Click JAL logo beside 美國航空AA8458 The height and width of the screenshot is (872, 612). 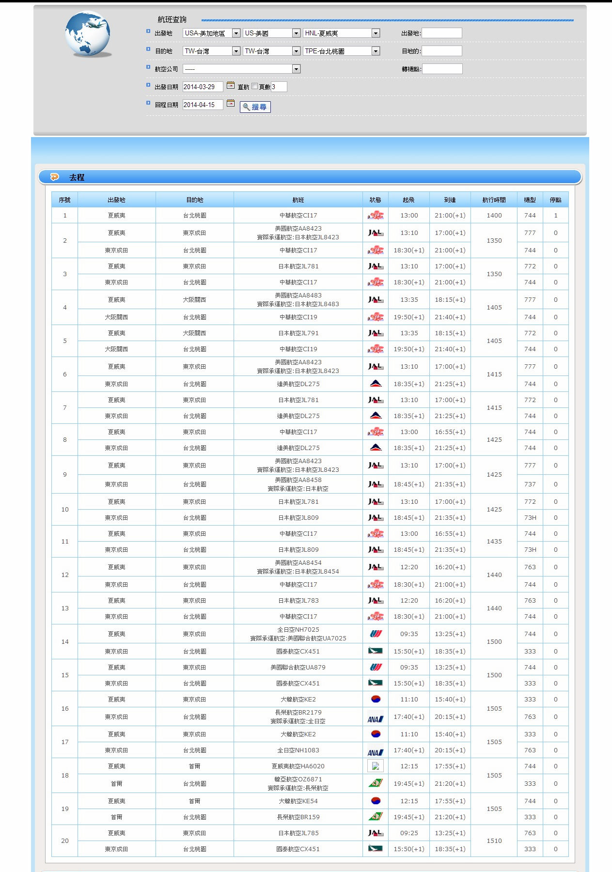point(376,484)
